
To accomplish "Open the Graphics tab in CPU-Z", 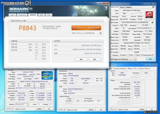I will (141, 69).
